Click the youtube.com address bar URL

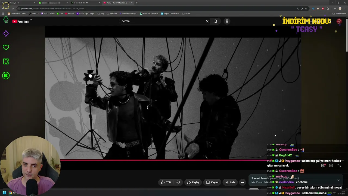click(53, 8)
